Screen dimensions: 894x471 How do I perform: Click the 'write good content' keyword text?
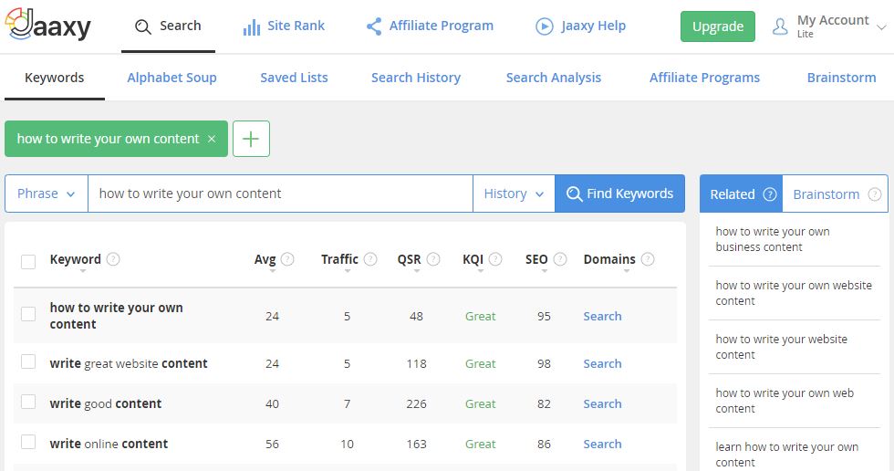(x=106, y=403)
